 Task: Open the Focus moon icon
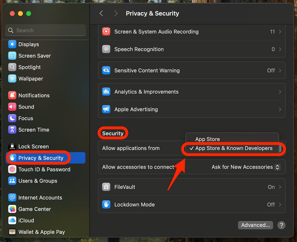tap(12, 118)
